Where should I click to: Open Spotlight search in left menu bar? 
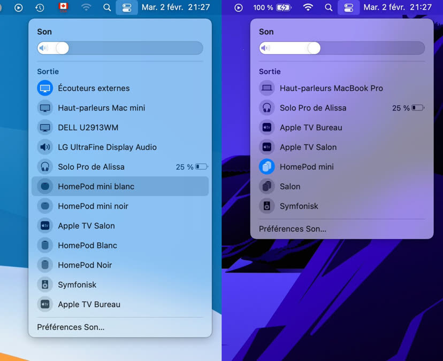(107, 7)
